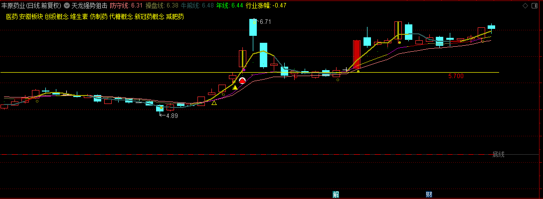This screenshot has height=199, width=543.
Task: Open the 创投概念 concept tag
Action: pos(56,16)
